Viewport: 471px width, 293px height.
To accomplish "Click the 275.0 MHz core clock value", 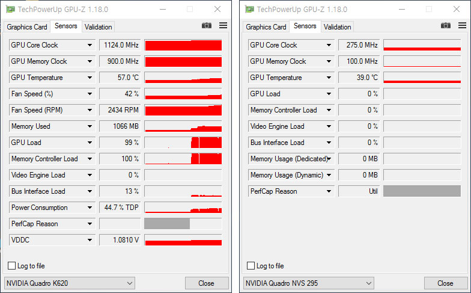I will point(359,45).
